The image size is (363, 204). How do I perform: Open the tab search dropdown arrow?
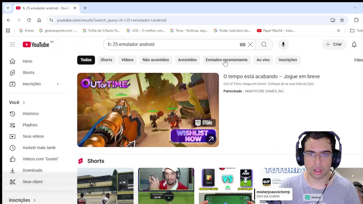(x=8, y=8)
